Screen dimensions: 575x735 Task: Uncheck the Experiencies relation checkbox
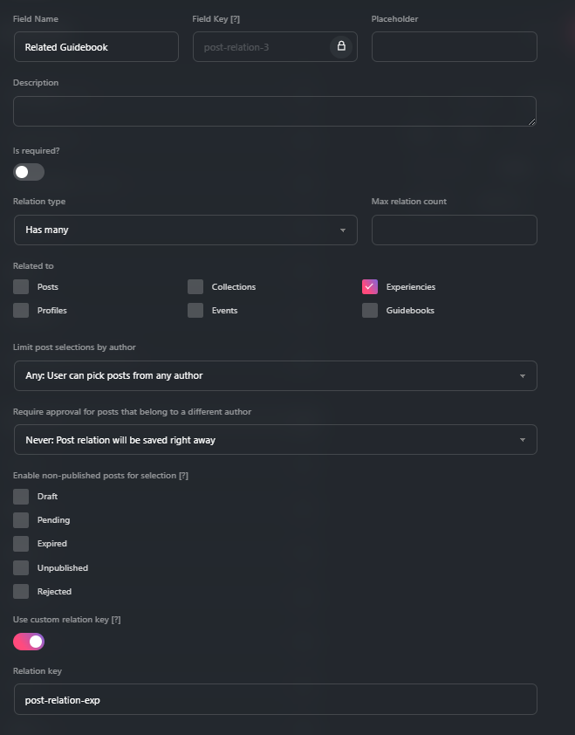(x=369, y=286)
